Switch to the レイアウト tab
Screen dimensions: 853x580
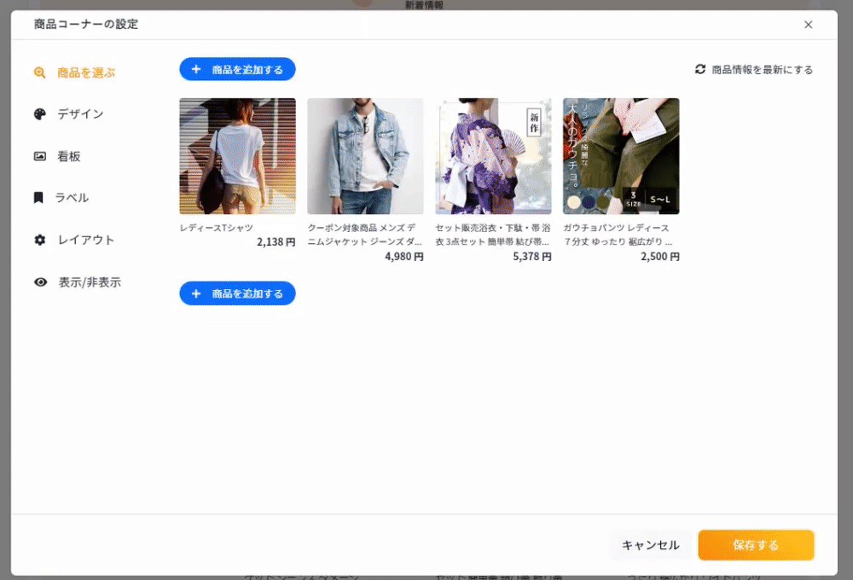pyautogui.click(x=85, y=240)
